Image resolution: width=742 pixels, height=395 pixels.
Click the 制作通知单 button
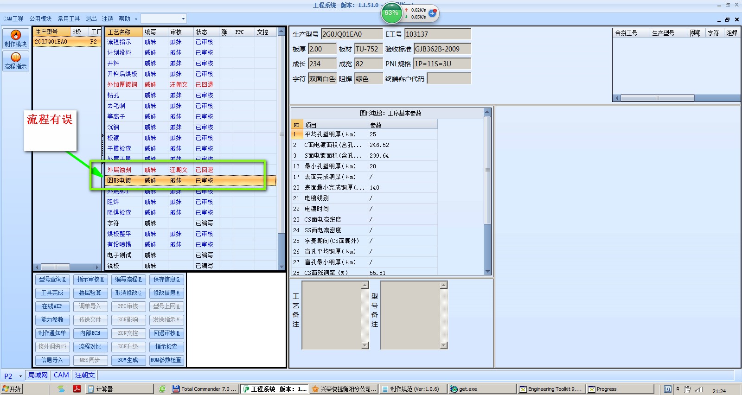tap(52, 333)
